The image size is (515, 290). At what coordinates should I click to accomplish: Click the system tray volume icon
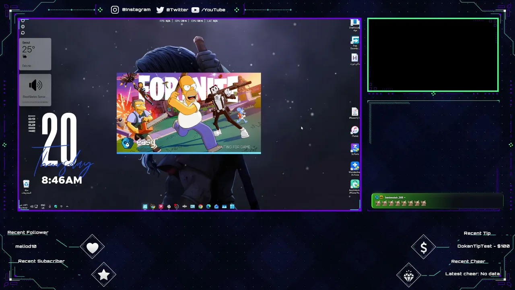pos(32,207)
